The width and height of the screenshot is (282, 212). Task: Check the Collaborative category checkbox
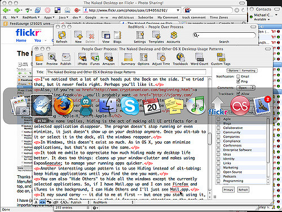[x=218, y=128]
